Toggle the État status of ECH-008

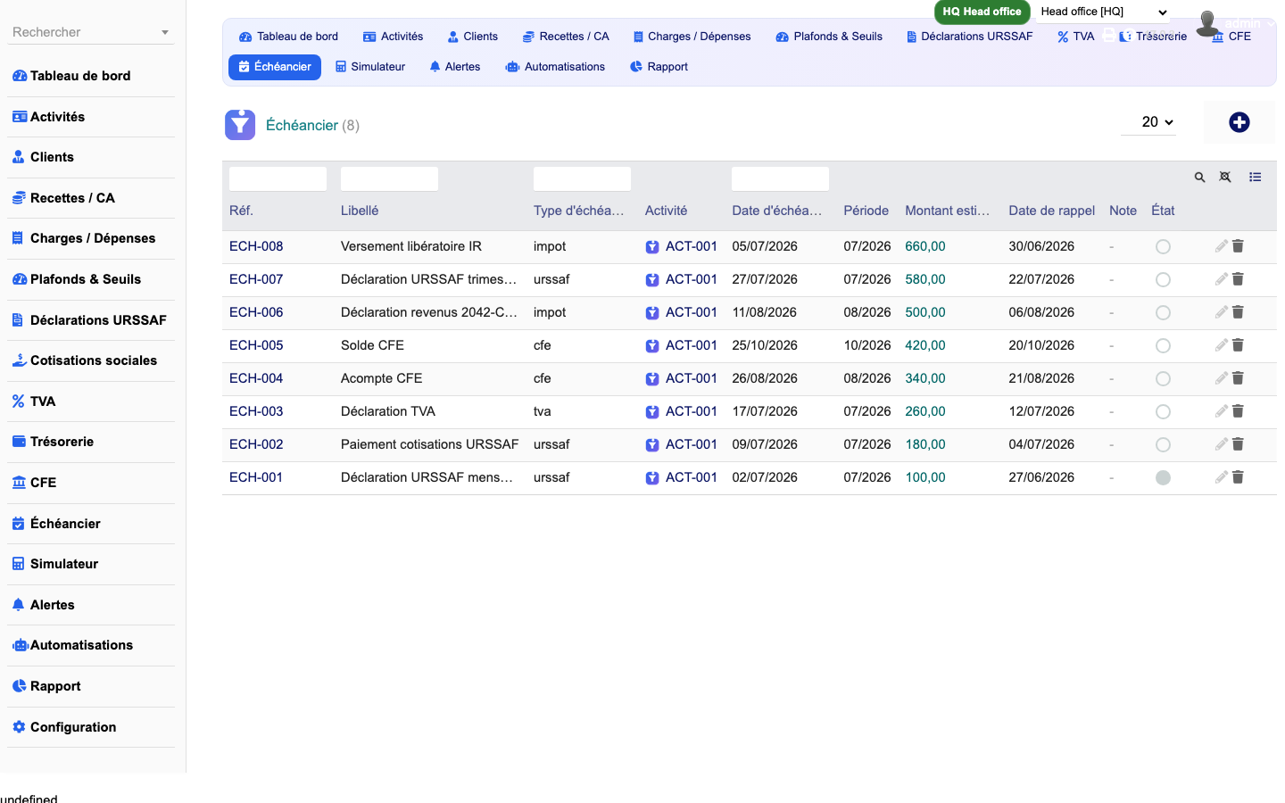point(1163,247)
